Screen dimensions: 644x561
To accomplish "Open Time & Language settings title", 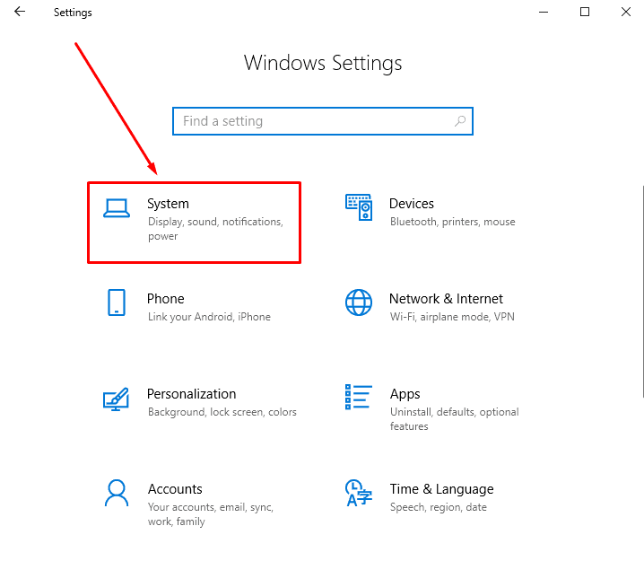I will (x=441, y=489).
